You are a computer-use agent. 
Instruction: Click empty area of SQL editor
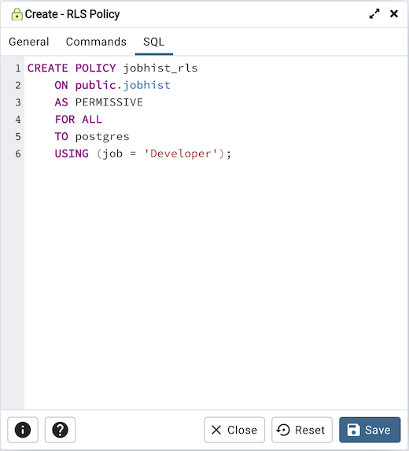(x=216, y=282)
